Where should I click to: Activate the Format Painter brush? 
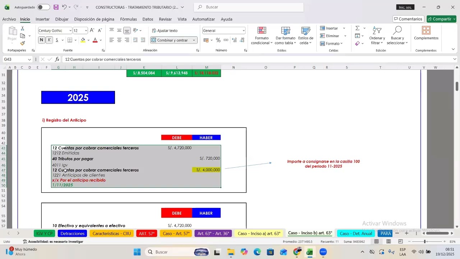tap(23, 44)
